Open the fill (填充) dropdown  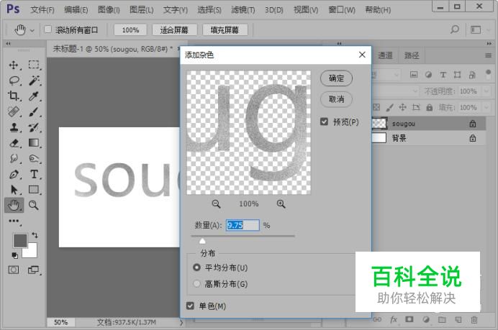486,108
